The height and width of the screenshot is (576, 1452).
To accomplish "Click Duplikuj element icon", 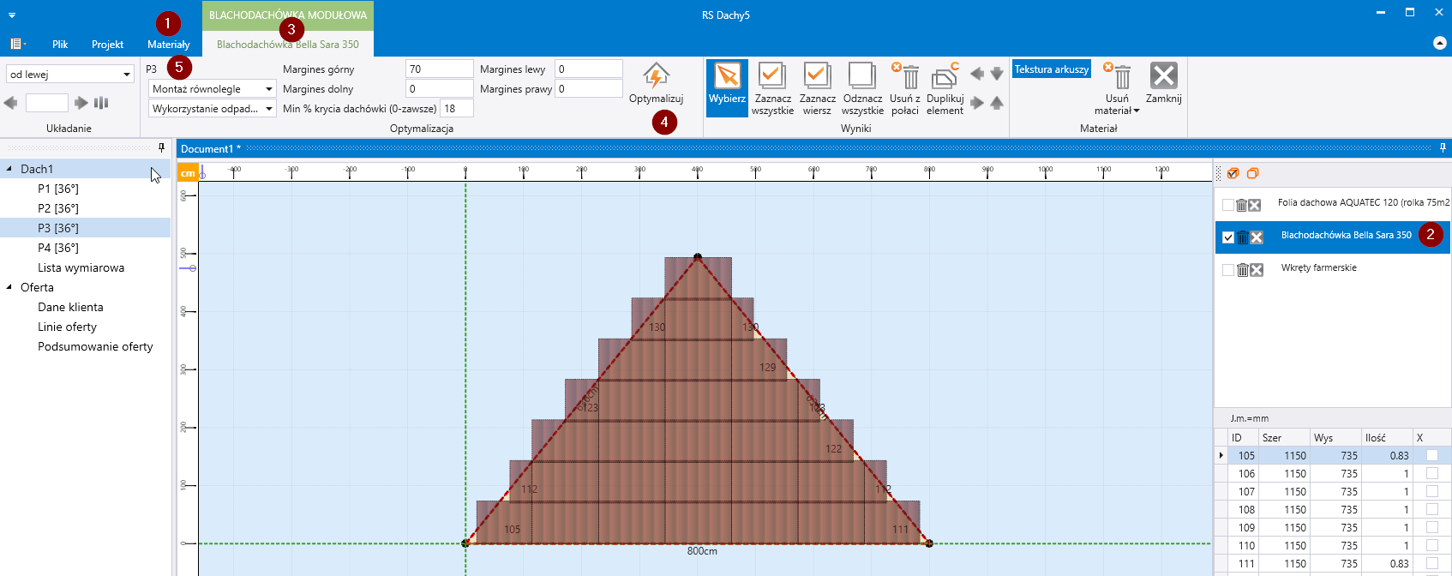I will 945,77.
